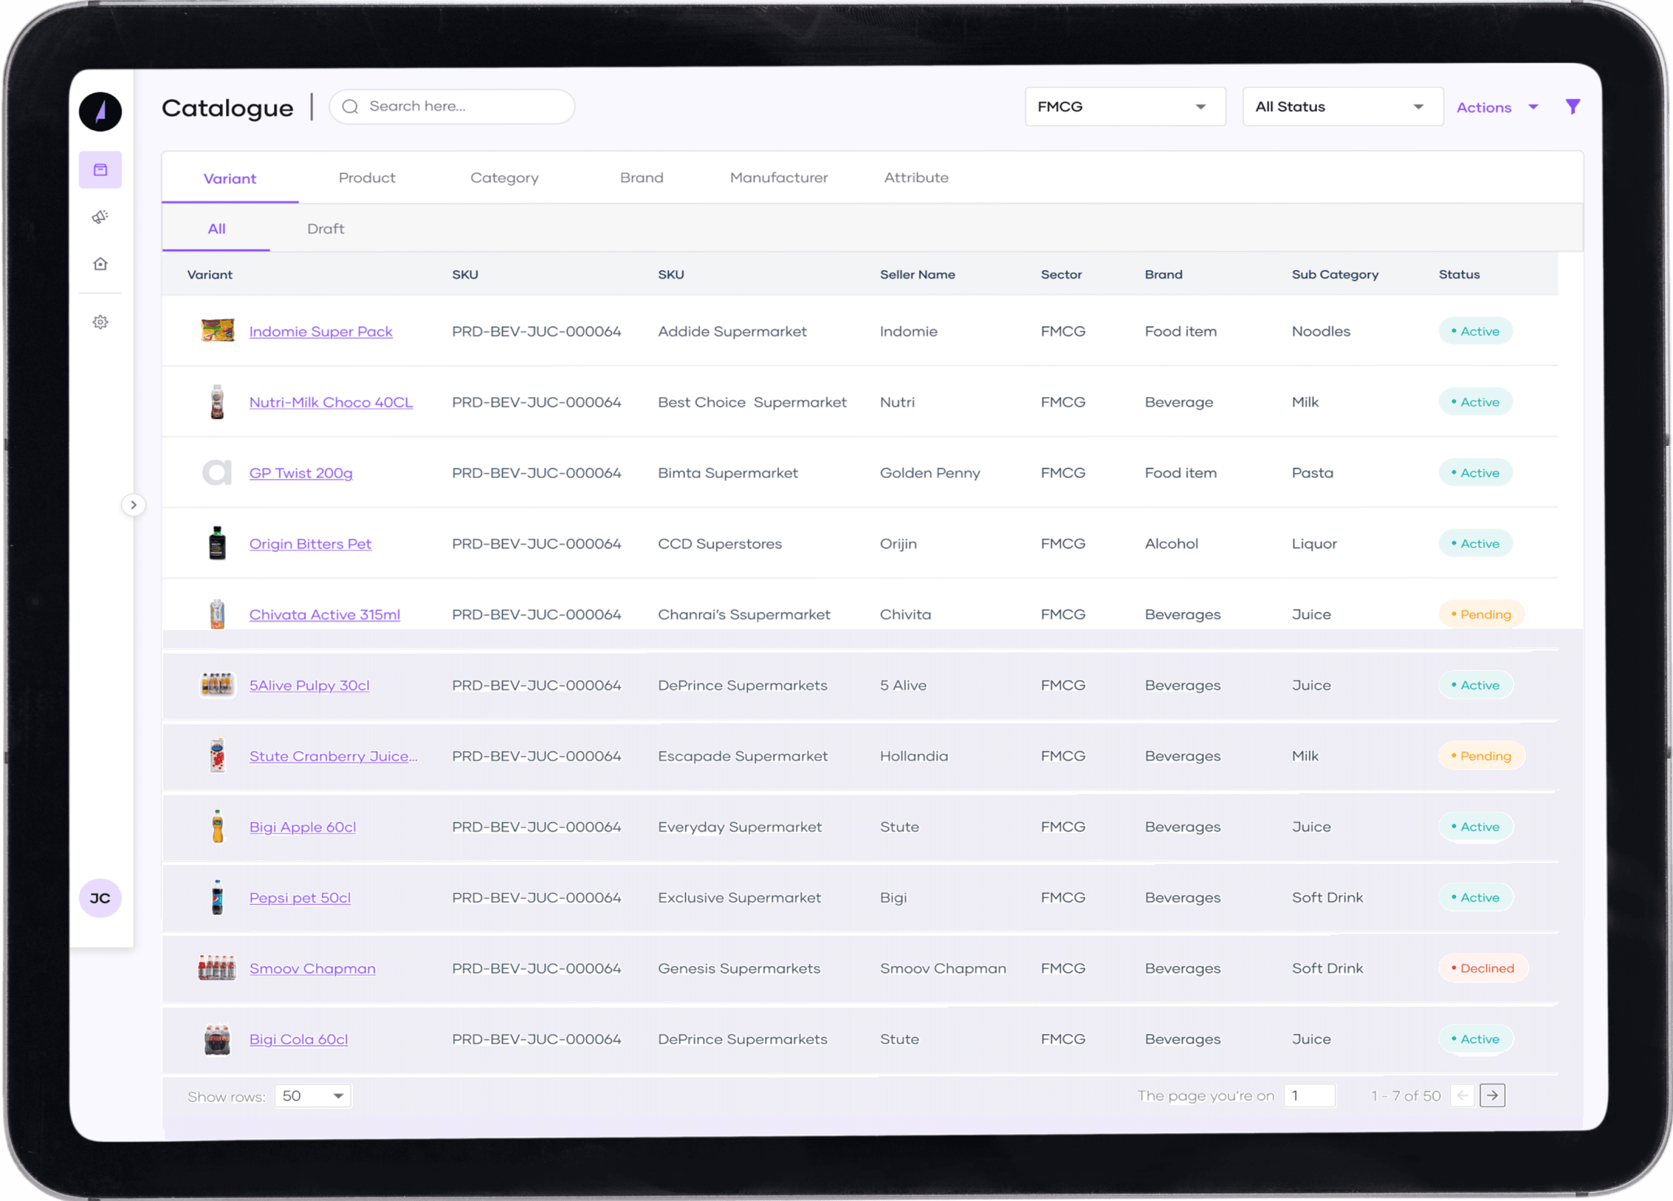Click the JC user avatar
The width and height of the screenshot is (1673, 1201).
100,898
